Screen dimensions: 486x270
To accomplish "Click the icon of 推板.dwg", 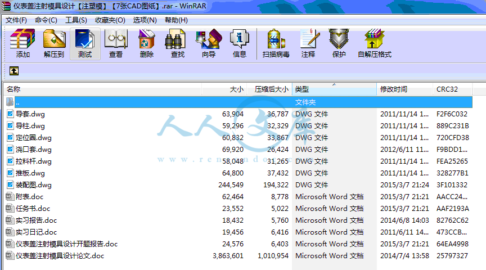I will [10, 173].
